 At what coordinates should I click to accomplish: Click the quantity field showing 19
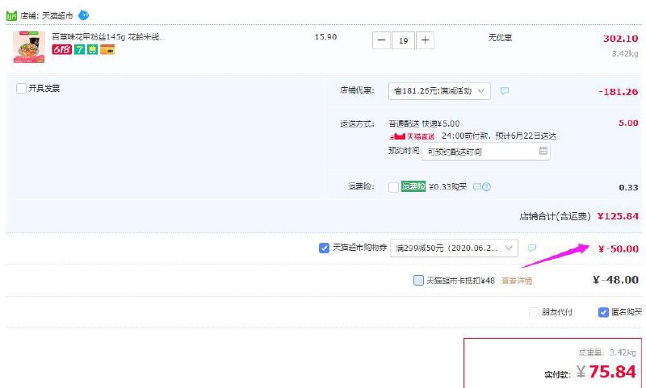click(x=403, y=40)
